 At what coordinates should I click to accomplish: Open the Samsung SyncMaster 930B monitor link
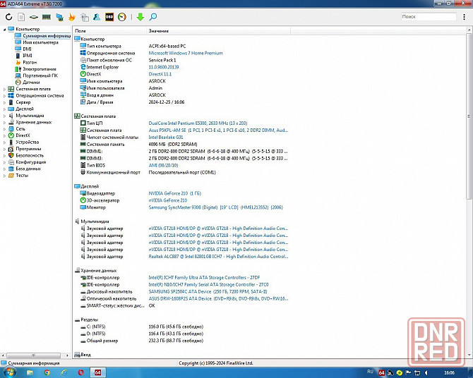click(216, 207)
